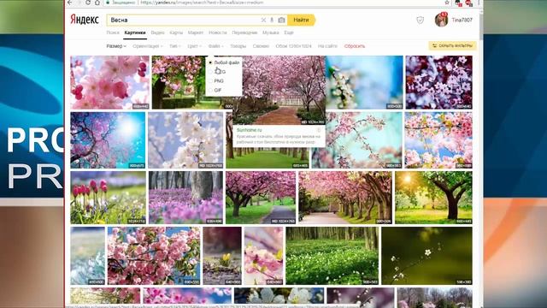Choose the JPG option under cursor
The width and height of the screenshot is (547, 308).
pos(217,72)
